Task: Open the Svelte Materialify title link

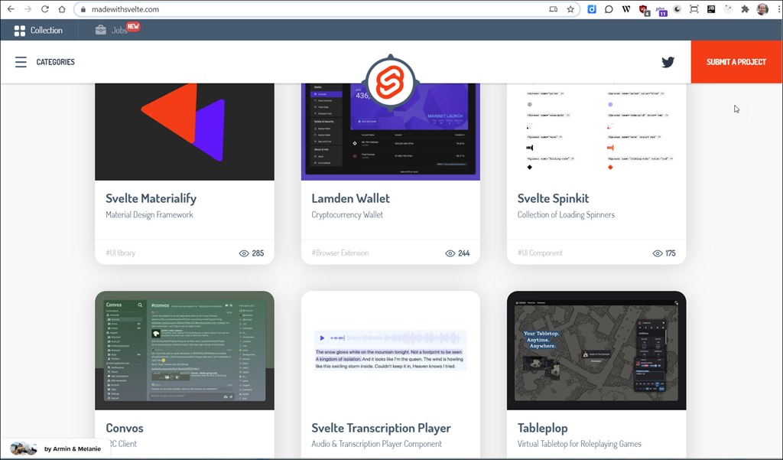Action: coord(151,198)
